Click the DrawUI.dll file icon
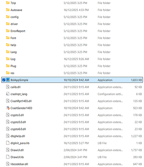Viewport: 144px width, 167px height. tap(8, 150)
